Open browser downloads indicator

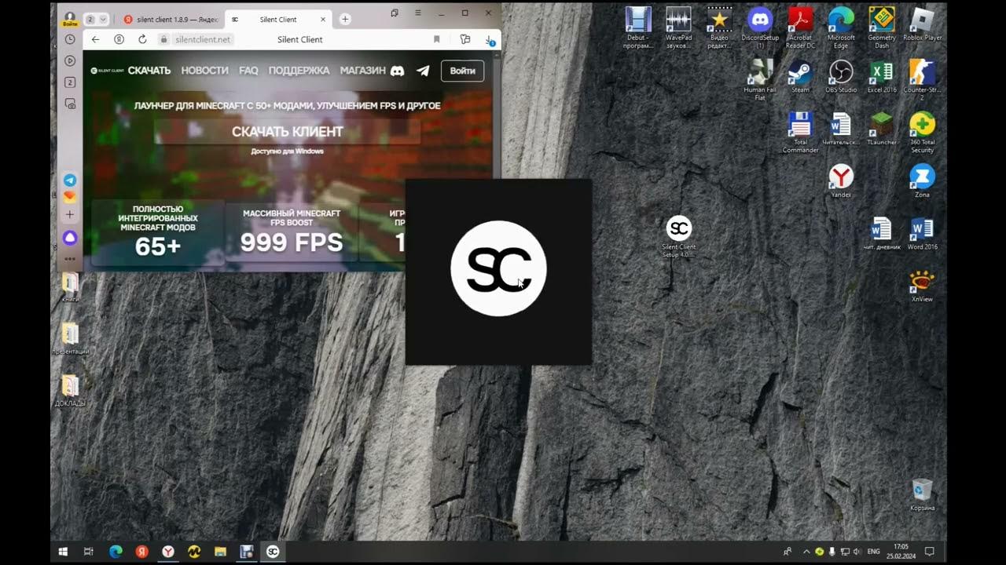[489, 39]
